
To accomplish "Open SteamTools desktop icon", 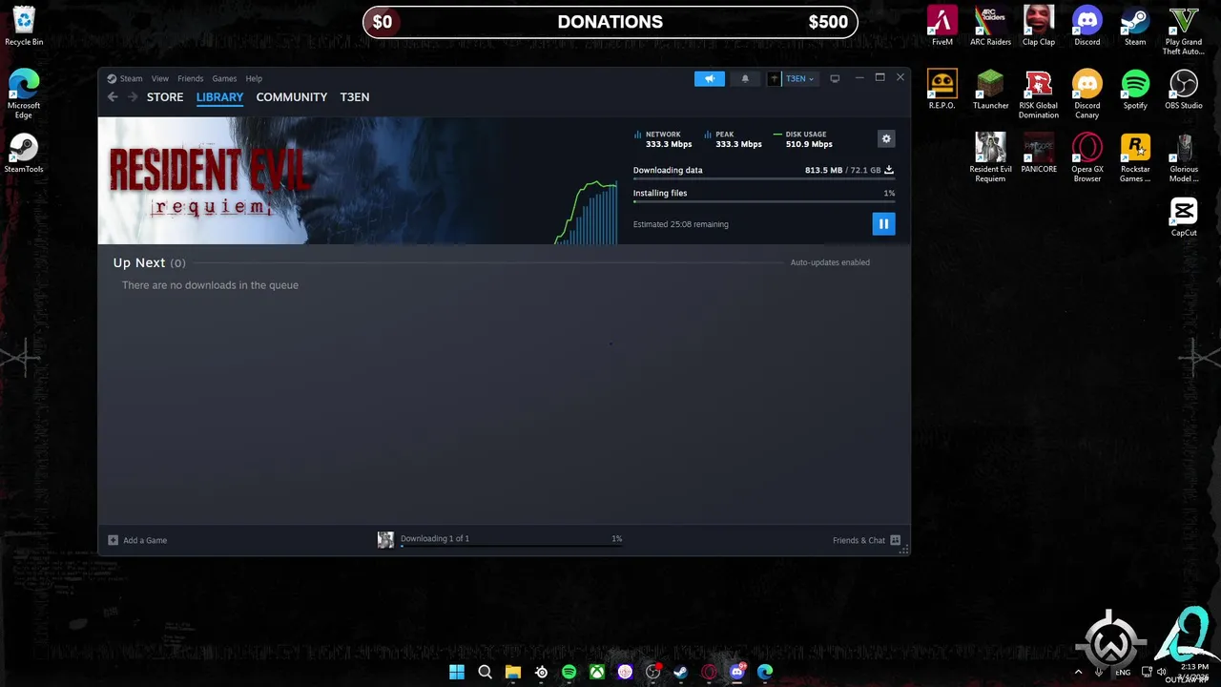I will point(24,153).
